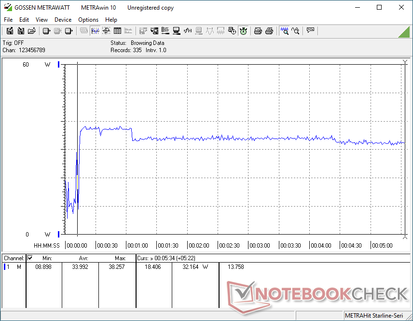Select the Y-t waveform chart view icon
Screen dimensions: 413x321
pos(95,31)
